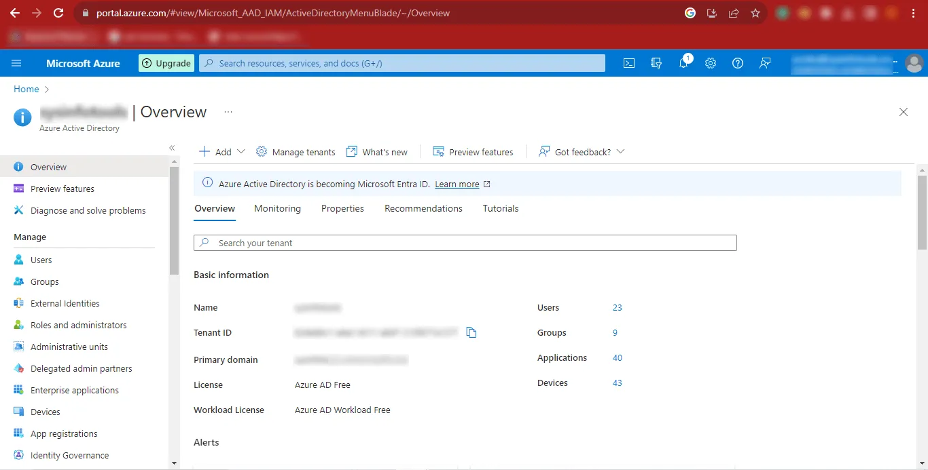Image resolution: width=928 pixels, height=470 pixels.
Task: Open the Cloud Shell terminal
Action: 628,63
